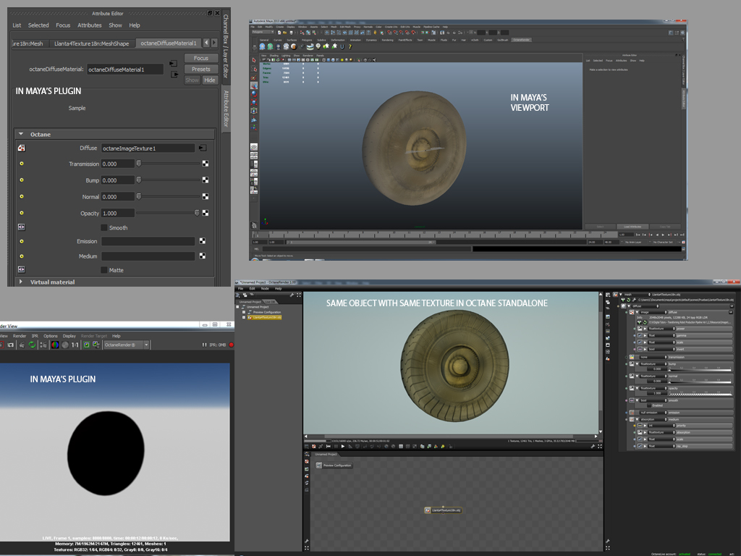Image resolution: width=741 pixels, height=556 pixels.
Task: Collapse the Octane section
Action: coord(21,134)
